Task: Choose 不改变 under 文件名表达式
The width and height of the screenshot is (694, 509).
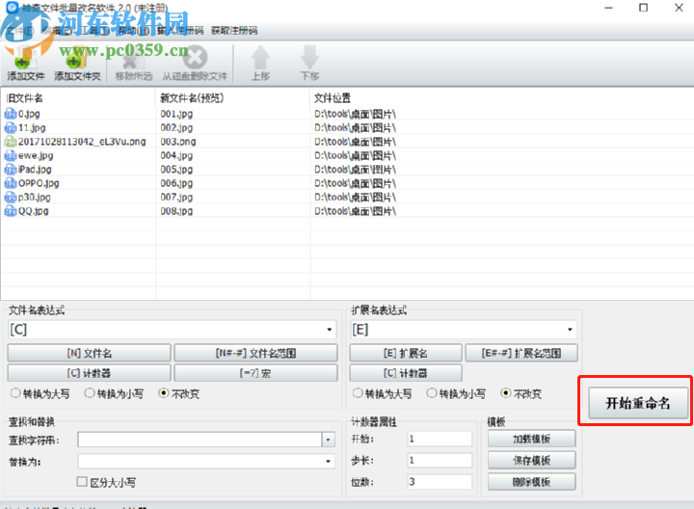Action: [x=164, y=393]
